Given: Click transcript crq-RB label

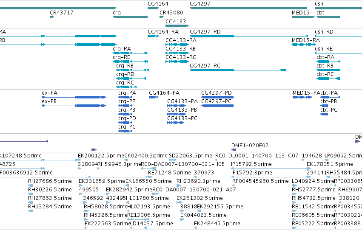Looking at the screenshot, I should [x=125, y=66].
